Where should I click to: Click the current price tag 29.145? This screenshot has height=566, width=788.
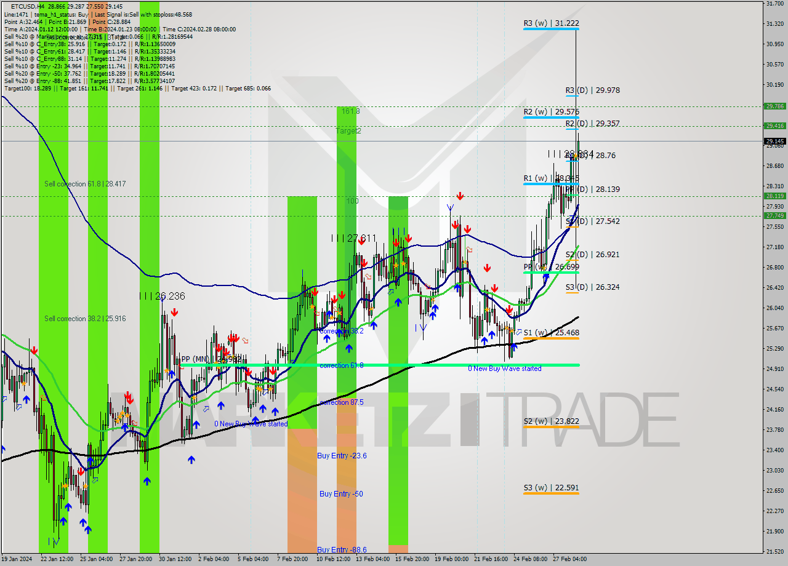click(x=774, y=141)
